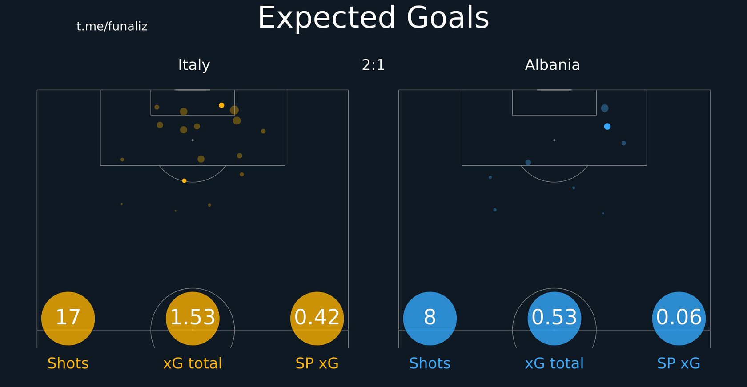This screenshot has width=747, height=387.
Task: Click the penalty spot on Italy's pitch
Action: click(x=193, y=140)
